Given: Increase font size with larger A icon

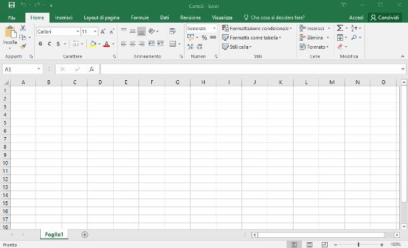Looking at the screenshot, I should tap(103, 31).
